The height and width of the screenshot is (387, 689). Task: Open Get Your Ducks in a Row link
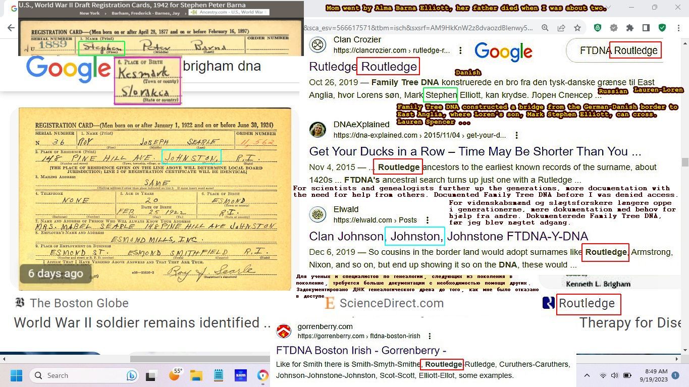point(475,151)
